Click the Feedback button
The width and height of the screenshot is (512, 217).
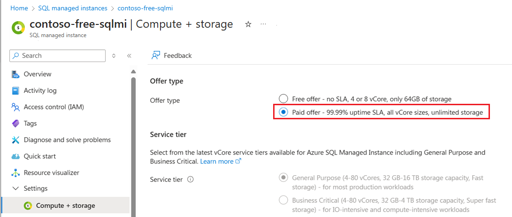172,55
